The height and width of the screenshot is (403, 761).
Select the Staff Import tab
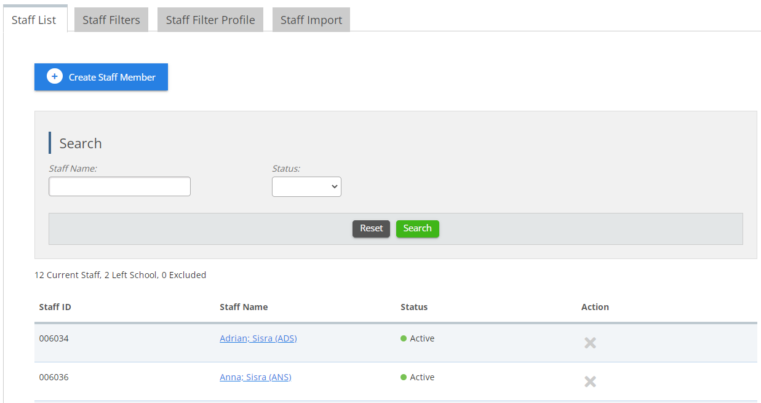pos(311,20)
